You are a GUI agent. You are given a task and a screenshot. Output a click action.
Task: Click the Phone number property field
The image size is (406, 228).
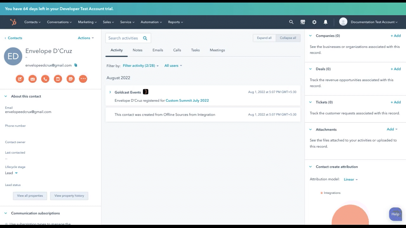tap(51, 129)
